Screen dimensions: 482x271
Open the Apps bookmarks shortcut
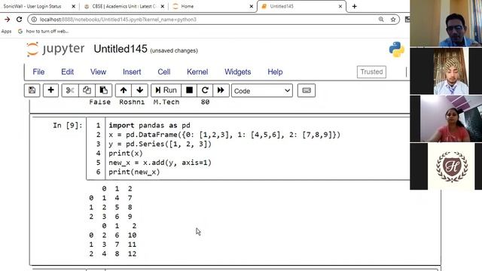pos(6,32)
